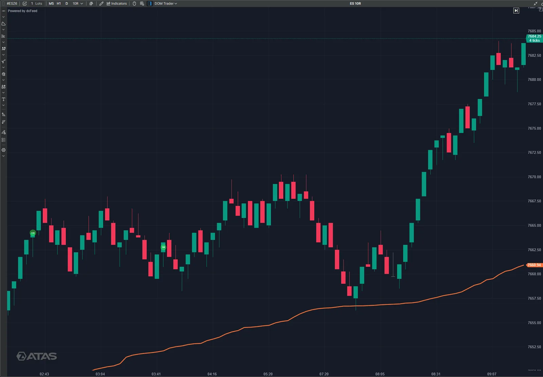Image resolution: width=543 pixels, height=377 pixels.
Task: Click the 05:20 time axis label
Action: [x=268, y=374]
